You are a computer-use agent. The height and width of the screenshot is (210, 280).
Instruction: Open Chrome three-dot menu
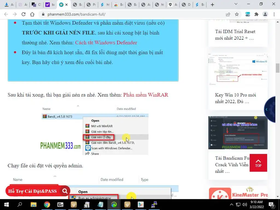tap(274, 14)
